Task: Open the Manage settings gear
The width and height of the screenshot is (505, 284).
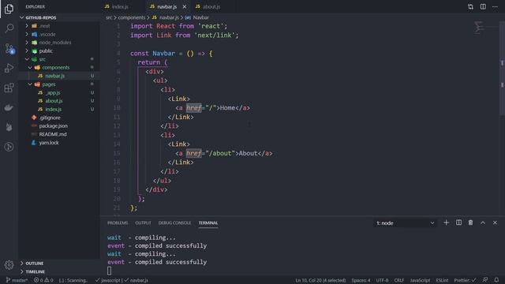Action: (9, 265)
